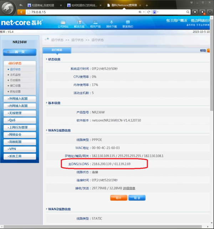
Task: Open 日志服务 sidebar item
Action: click(15, 80)
